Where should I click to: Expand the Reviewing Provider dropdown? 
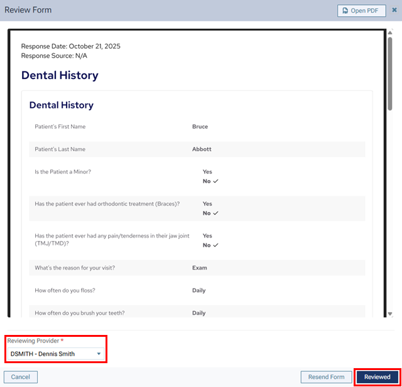tap(99, 354)
